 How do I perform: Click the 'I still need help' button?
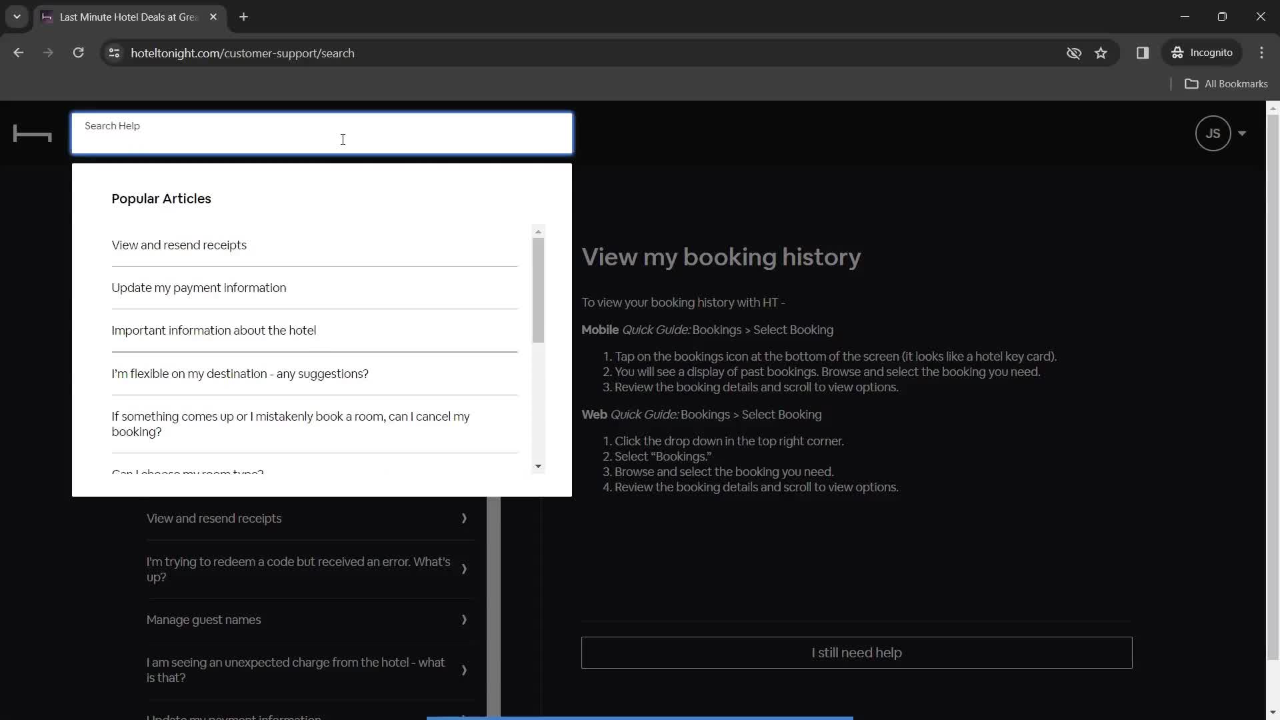coord(857,653)
